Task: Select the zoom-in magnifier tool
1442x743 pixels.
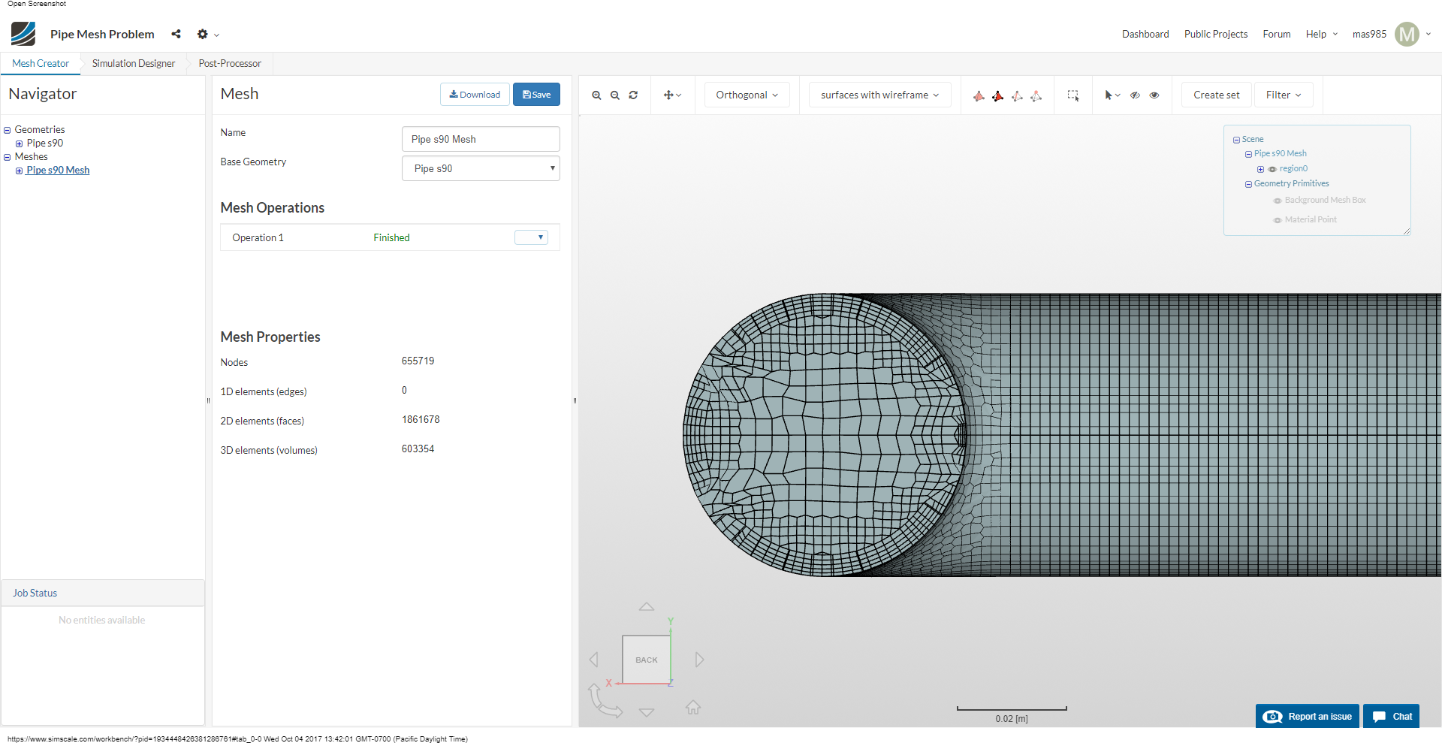Action: pos(596,95)
